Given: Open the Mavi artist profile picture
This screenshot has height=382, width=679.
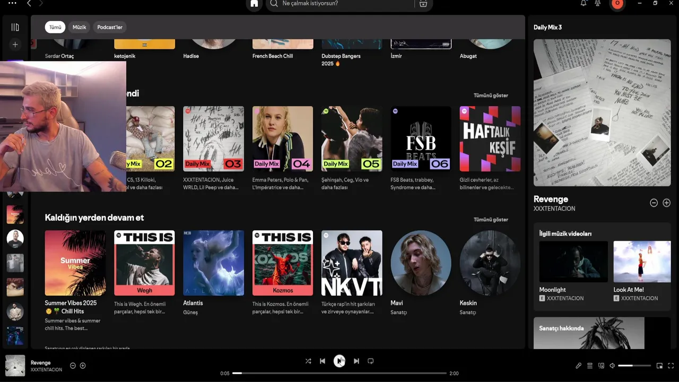Looking at the screenshot, I should 421,263.
